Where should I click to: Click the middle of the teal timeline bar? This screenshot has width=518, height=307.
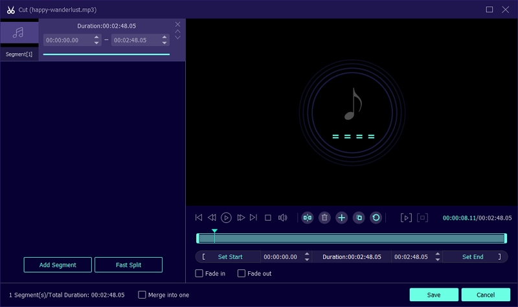(352, 238)
